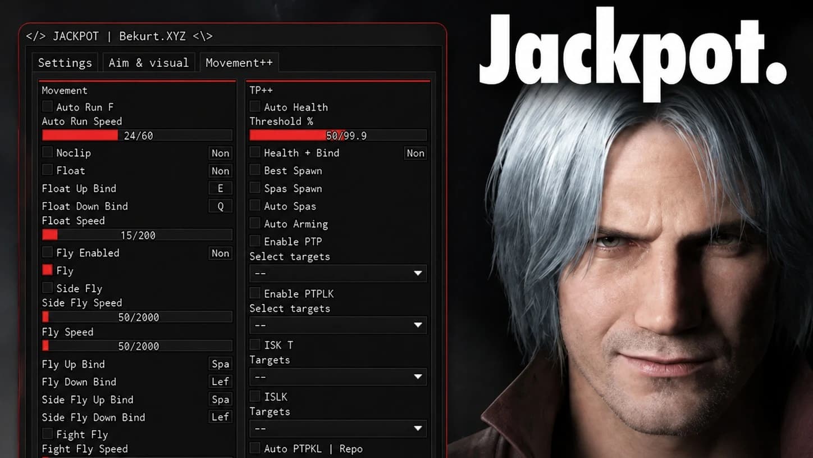Image resolution: width=813 pixels, height=458 pixels.
Task: Adjust the Threshold % slider
Action: click(338, 135)
